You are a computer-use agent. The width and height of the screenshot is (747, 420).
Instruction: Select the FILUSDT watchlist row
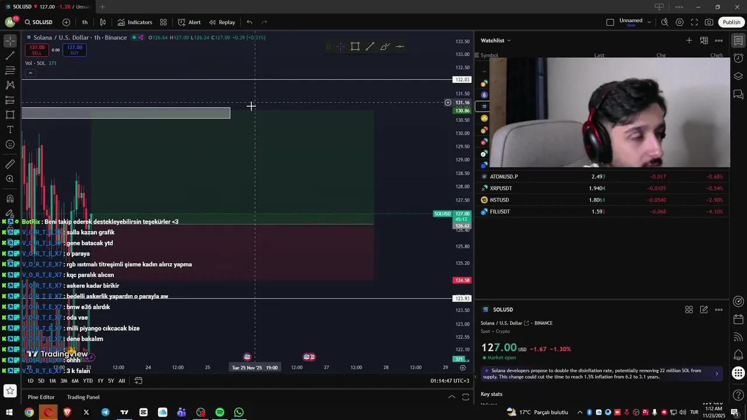click(x=602, y=212)
